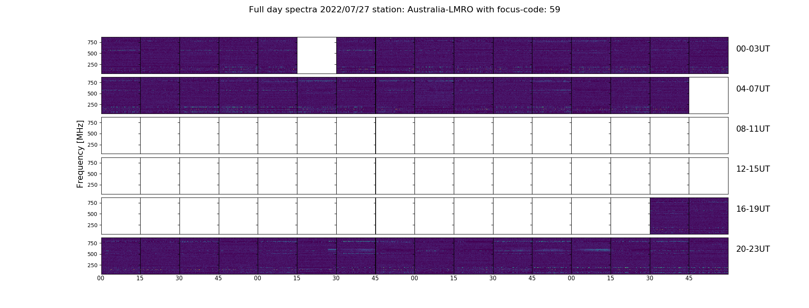809x308 pixels.
Task: Click the 750 tick label of the 16-19UT row
Action: pos(92,203)
